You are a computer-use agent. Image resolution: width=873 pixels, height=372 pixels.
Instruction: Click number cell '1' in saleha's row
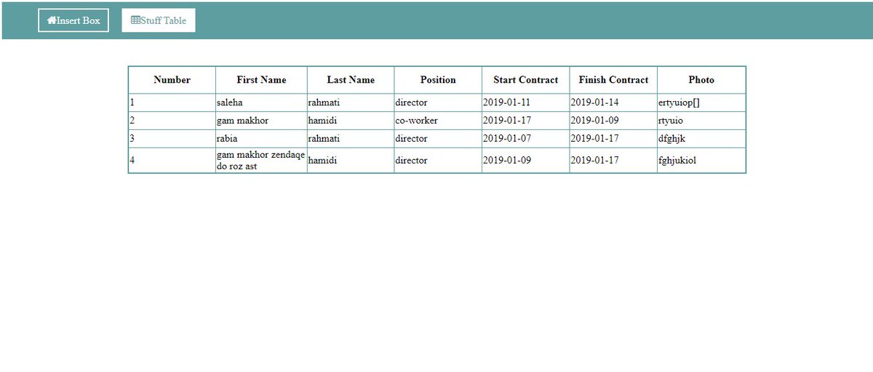(x=172, y=102)
